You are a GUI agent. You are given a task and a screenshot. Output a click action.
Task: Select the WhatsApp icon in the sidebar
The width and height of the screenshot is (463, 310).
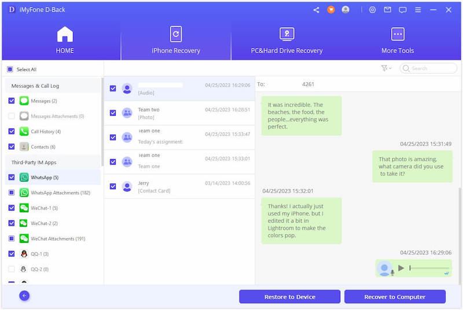24,178
